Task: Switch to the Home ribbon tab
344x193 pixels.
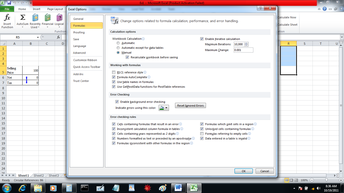Action: click(22, 9)
